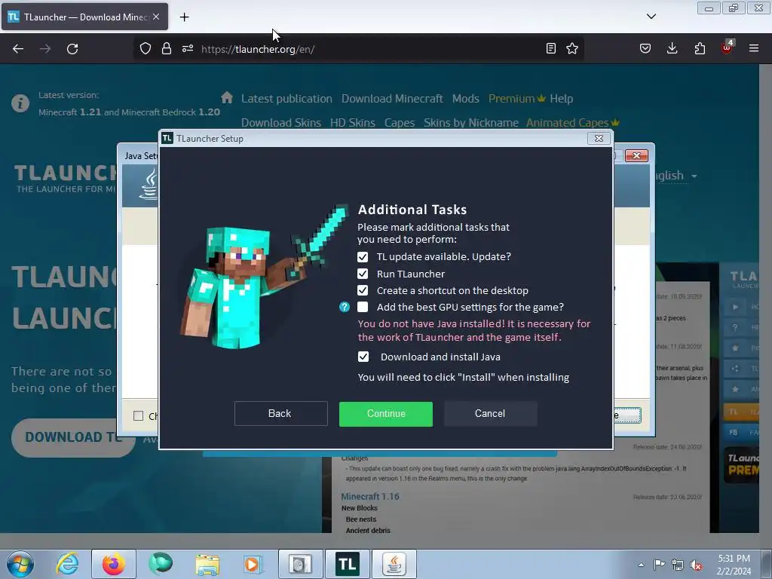The width and height of the screenshot is (772, 579).
Task: Open the Firefox downloads panel
Action: (672, 48)
